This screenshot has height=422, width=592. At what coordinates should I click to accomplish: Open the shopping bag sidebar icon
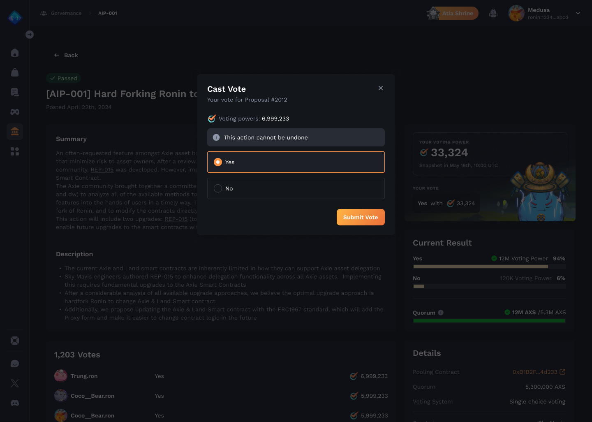pos(15,72)
